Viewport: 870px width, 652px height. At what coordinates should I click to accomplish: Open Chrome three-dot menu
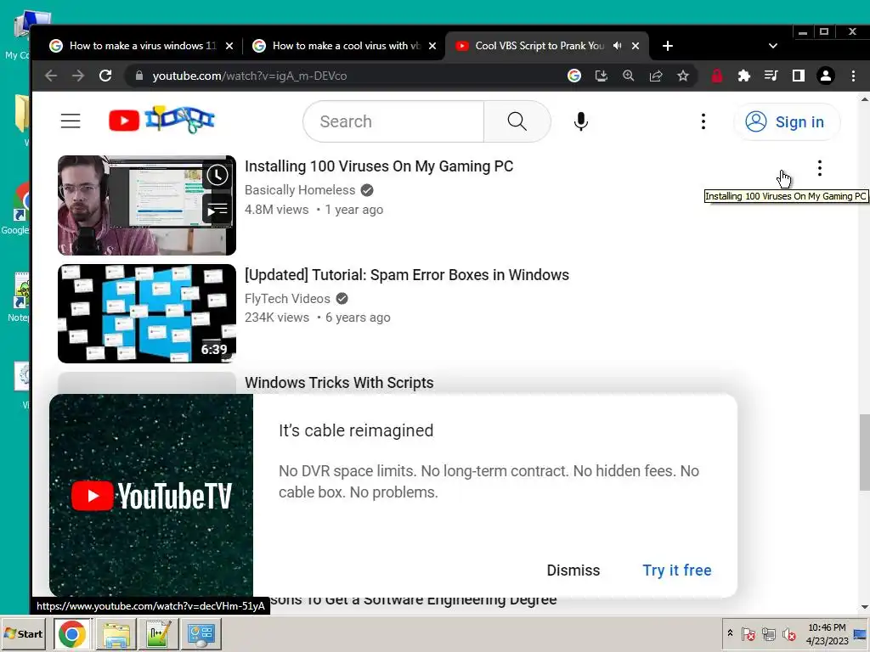[853, 76]
